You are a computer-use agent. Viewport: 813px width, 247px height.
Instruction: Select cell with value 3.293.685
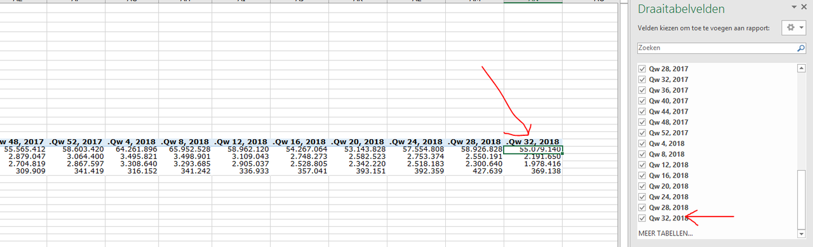click(185, 164)
